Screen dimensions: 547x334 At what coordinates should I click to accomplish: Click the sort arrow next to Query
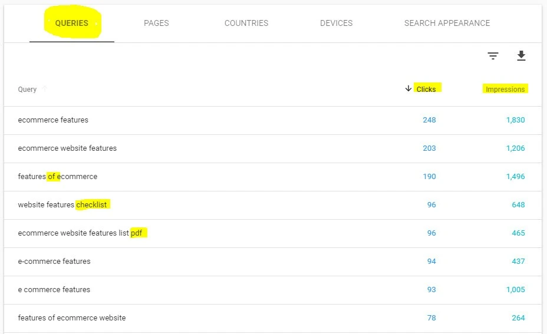(x=45, y=90)
